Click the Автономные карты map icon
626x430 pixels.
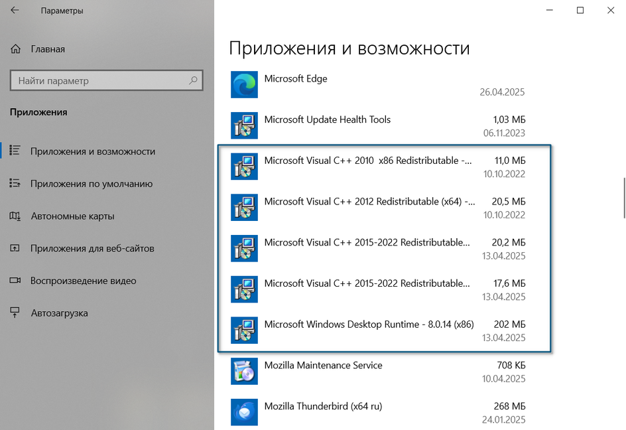point(15,216)
